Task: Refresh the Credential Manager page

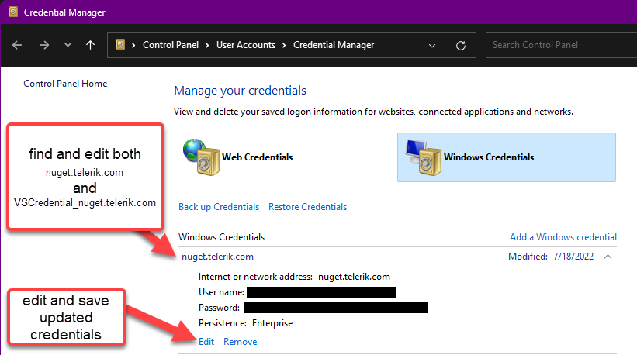Action: pyautogui.click(x=461, y=45)
